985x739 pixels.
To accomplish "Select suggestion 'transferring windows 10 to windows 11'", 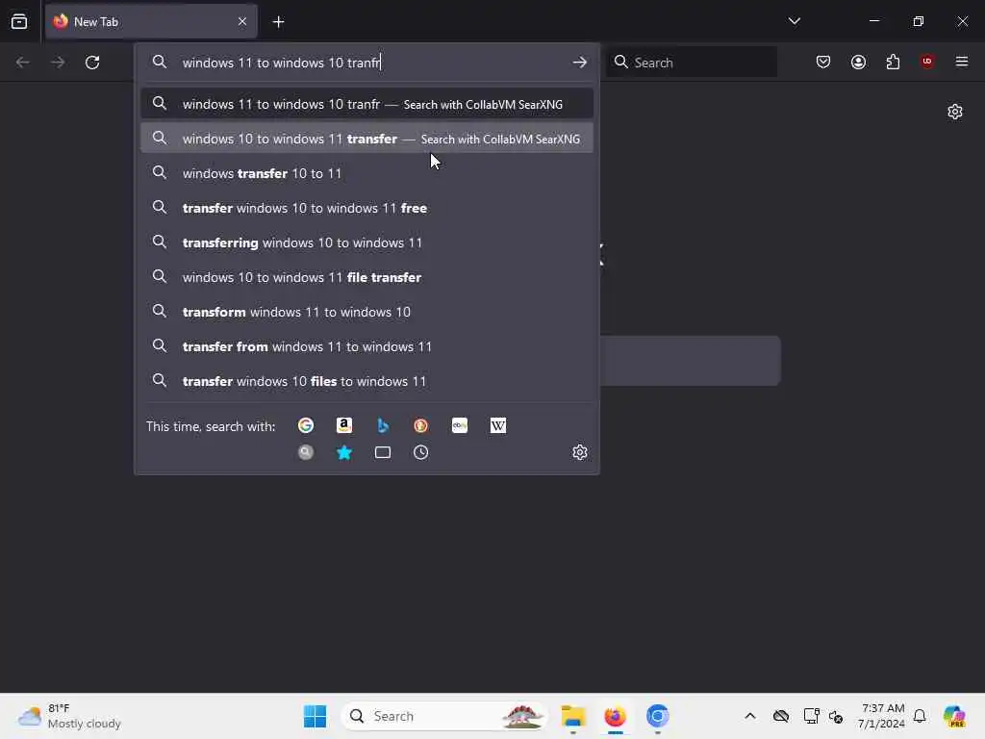I will pyautogui.click(x=366, y=242).
